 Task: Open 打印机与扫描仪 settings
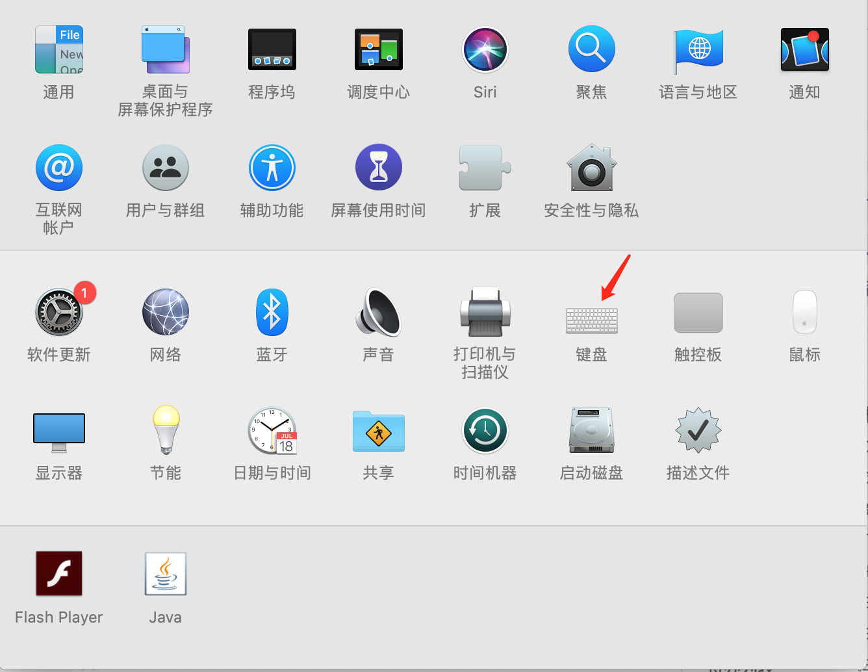pos(485,312)
